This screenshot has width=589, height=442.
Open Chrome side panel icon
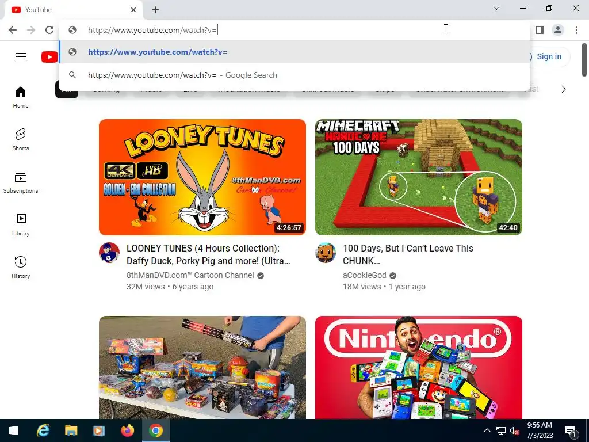(540, 30)
